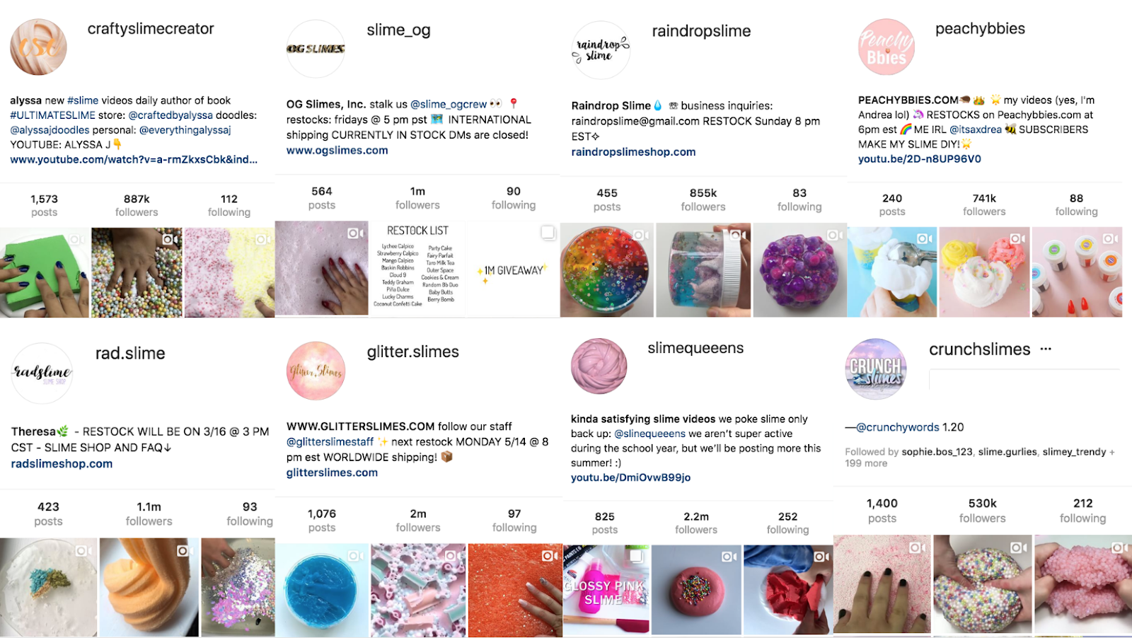The width and height of the screenshot is (1132, 638).
Task: Visit raindropslimeshop.com link
Action: click(x=633, y=151)
